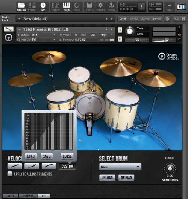Click CLOSE in the velocity curve popup
The height and width of the screenshot is (199, 188).
coord(67,156)
